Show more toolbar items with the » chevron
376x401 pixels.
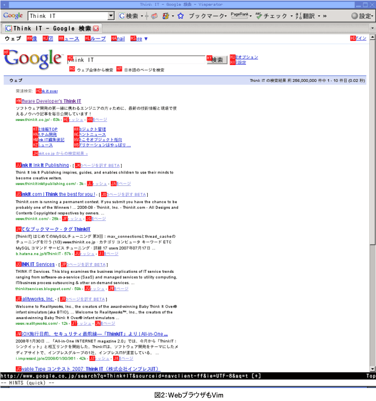(x=324, y=16)
